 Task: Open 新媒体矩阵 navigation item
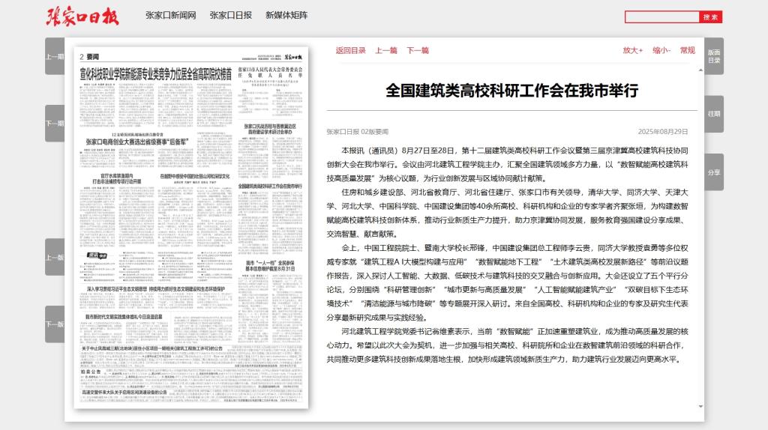(286, 16)
